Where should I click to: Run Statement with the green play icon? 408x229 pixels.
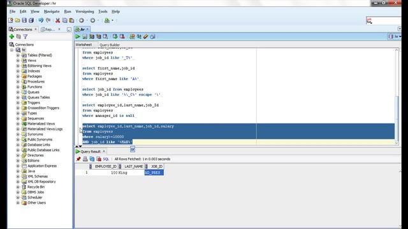point(78,37)
